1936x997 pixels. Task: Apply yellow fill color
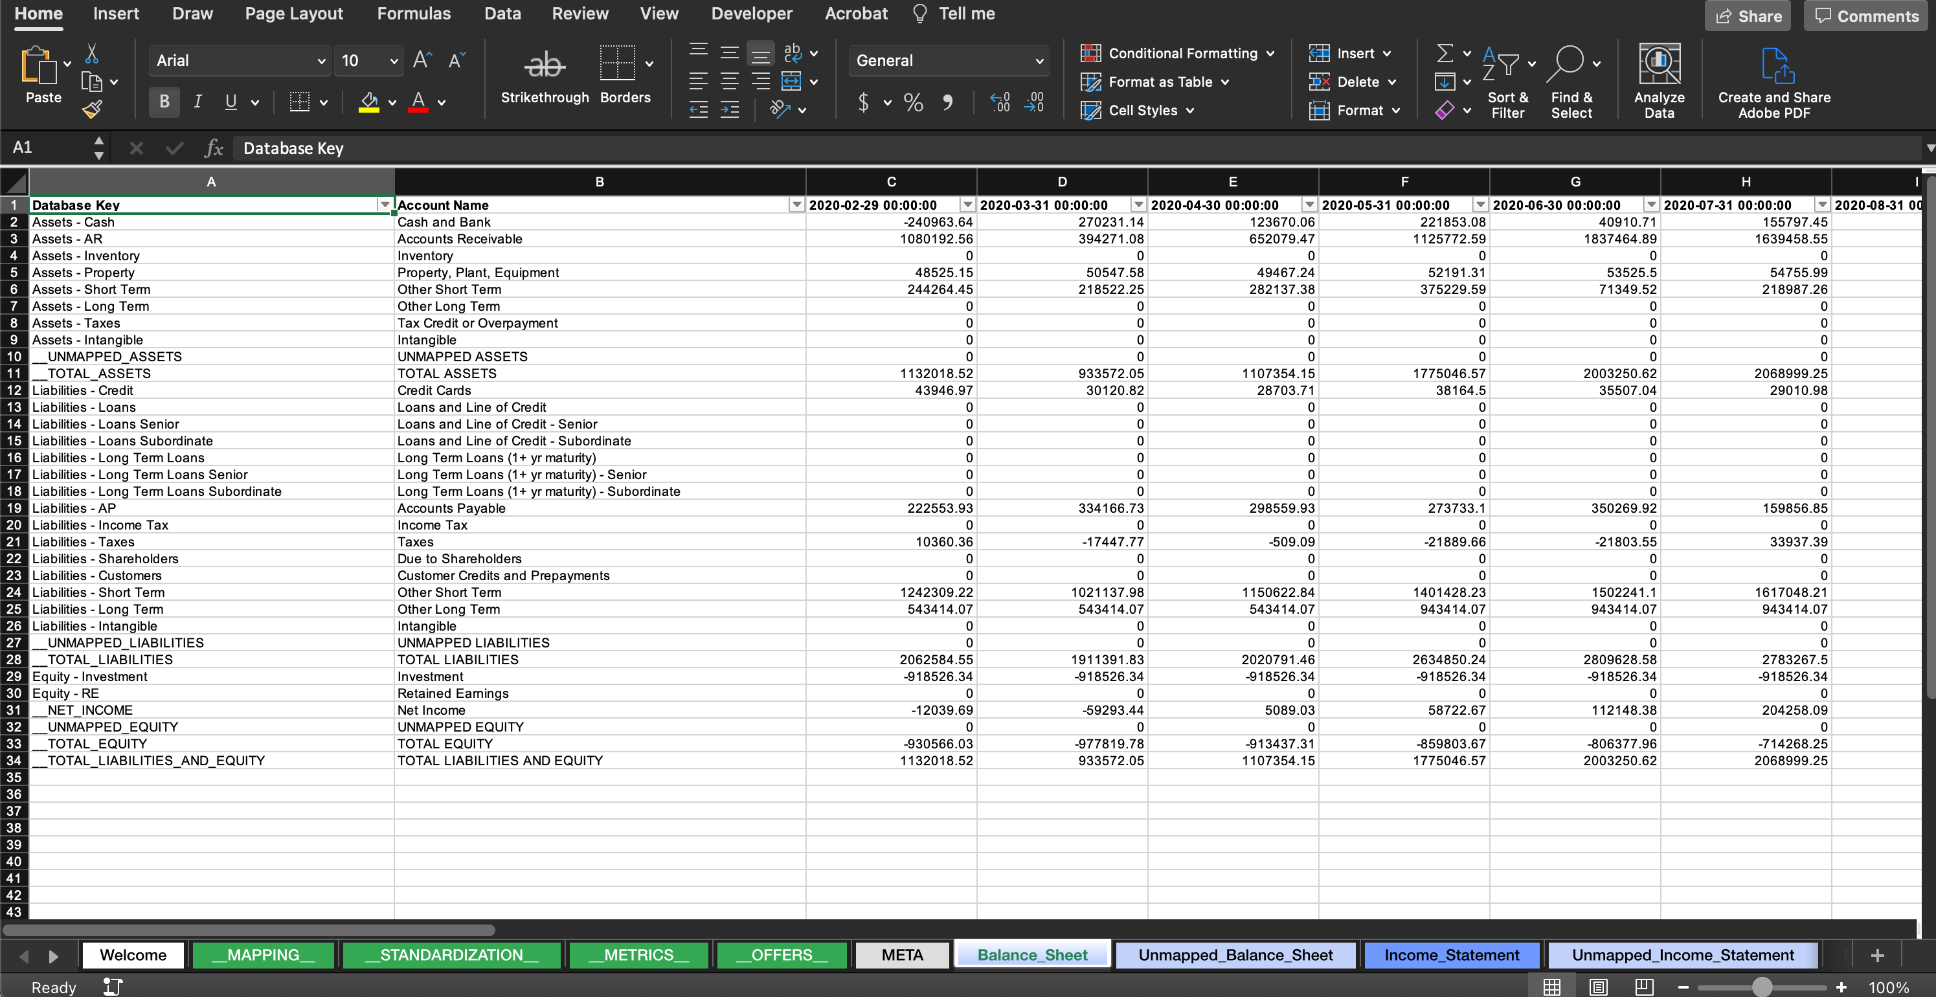point(369,102)
